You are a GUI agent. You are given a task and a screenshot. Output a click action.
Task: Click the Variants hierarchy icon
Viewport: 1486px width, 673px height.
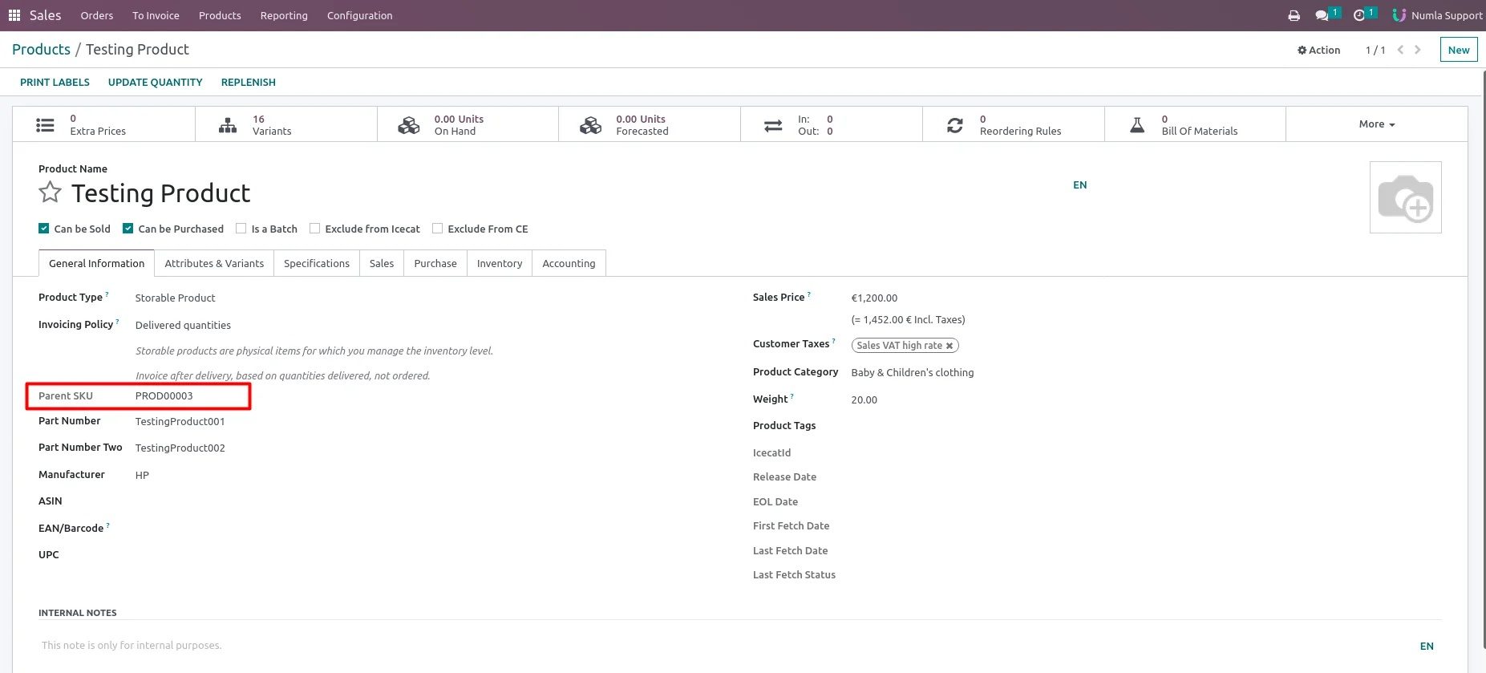(x=228, y=125)
